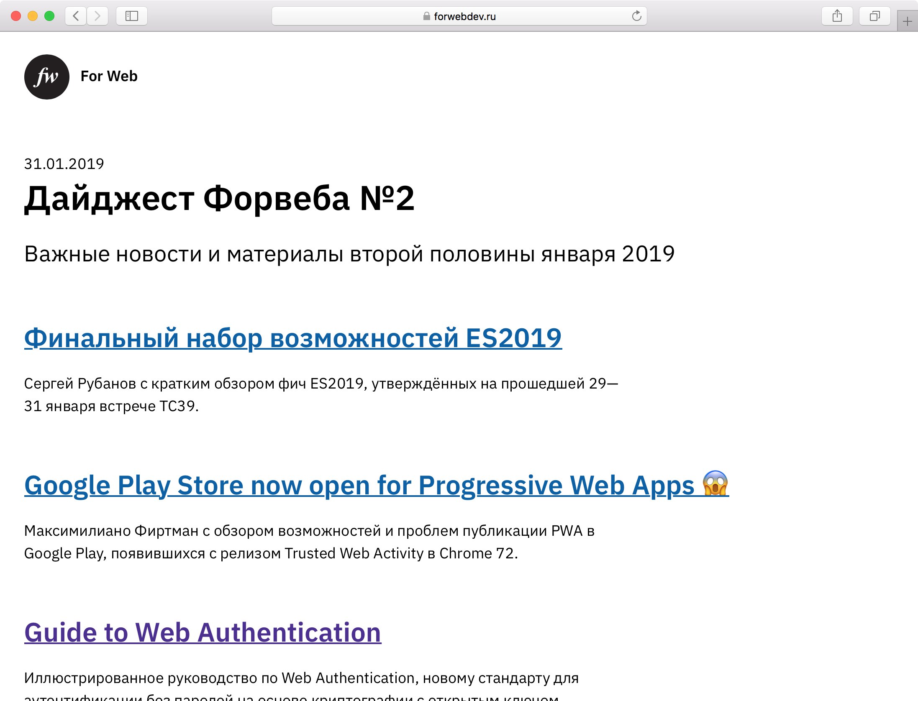Click the padlock icon in address bar
The width and height of the screenshot is (918, 701).
click(x=426, y=16)
